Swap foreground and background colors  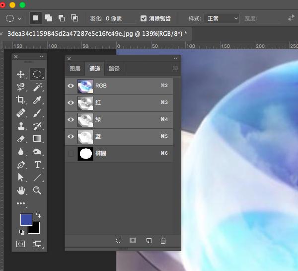point(38,215)
